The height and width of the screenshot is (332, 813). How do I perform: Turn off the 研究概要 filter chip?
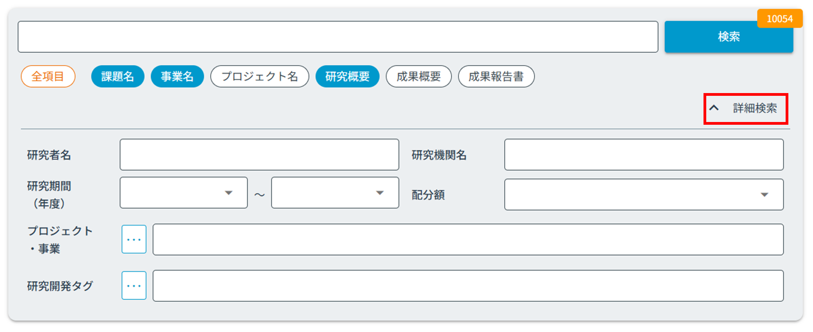pyautogui.click(x=347, y=76)
